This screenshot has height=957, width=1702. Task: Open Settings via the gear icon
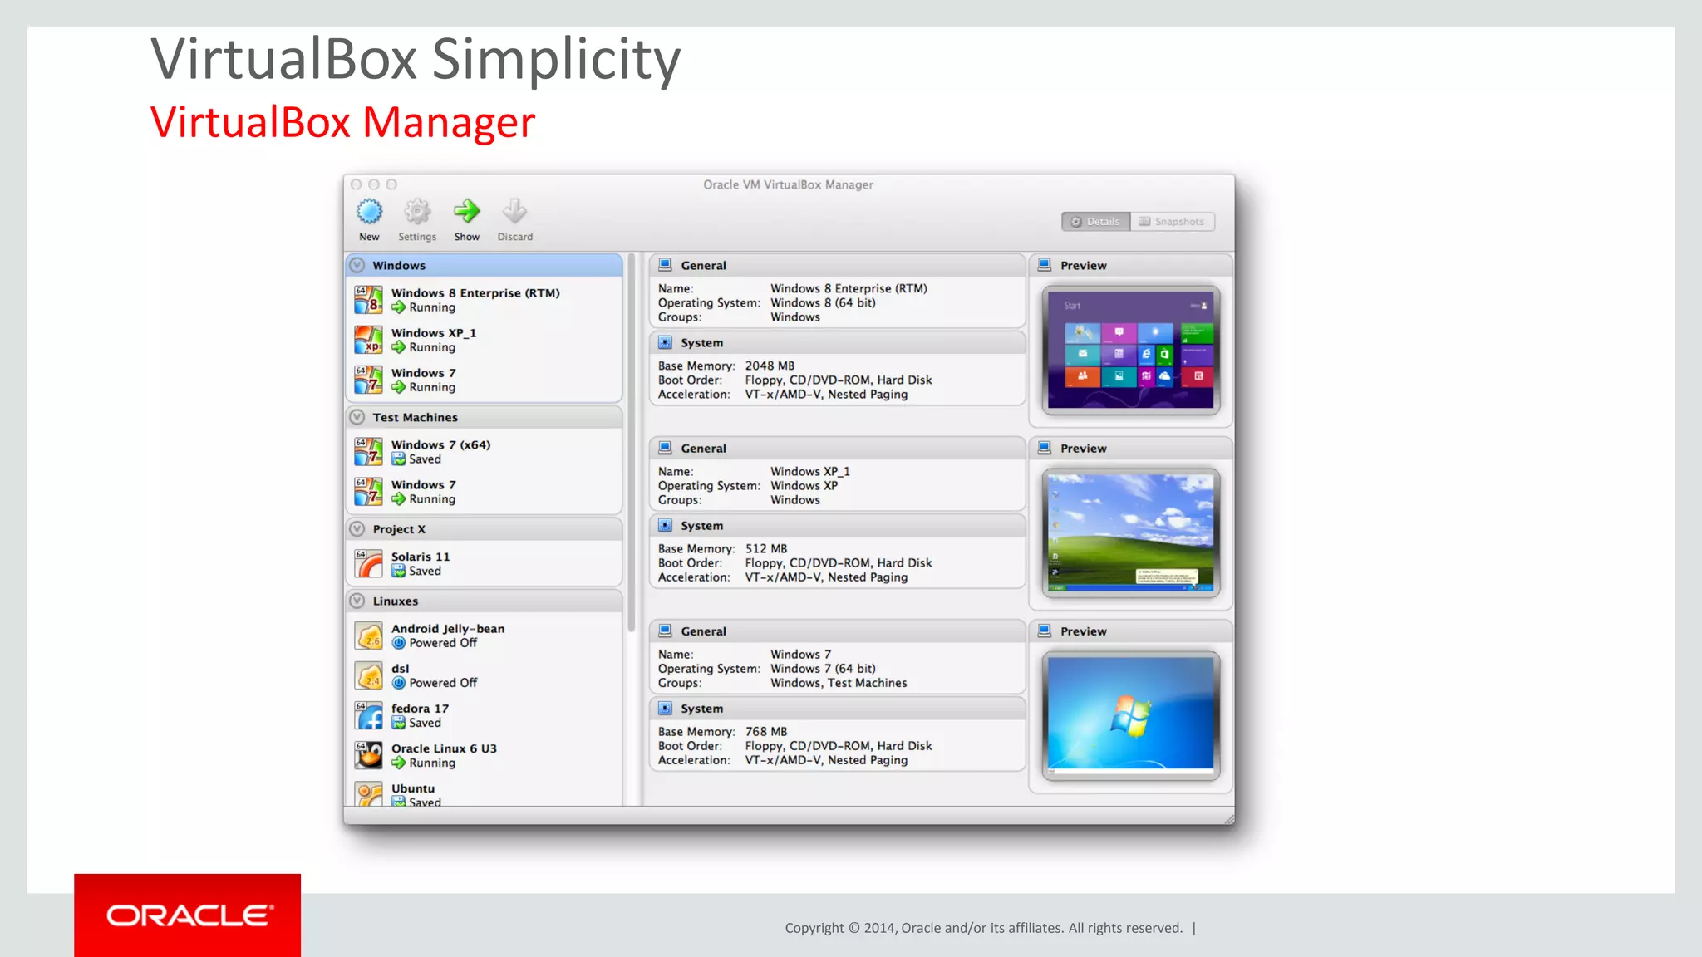pyautogui.click(x=417, y=213)
